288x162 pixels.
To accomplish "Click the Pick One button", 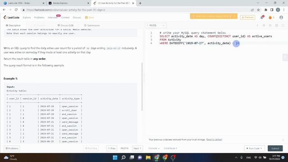I will point(91,148).
